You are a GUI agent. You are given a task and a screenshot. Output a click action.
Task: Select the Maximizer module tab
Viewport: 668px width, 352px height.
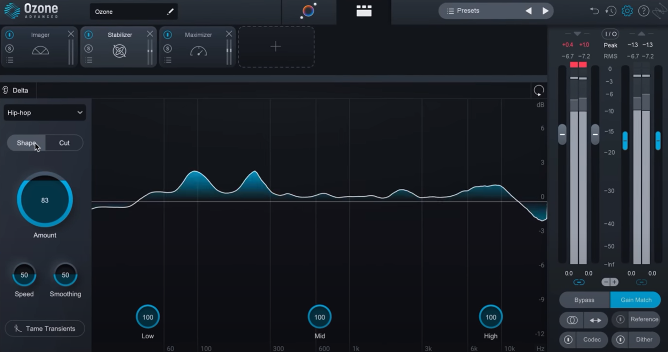coord(197,47)
